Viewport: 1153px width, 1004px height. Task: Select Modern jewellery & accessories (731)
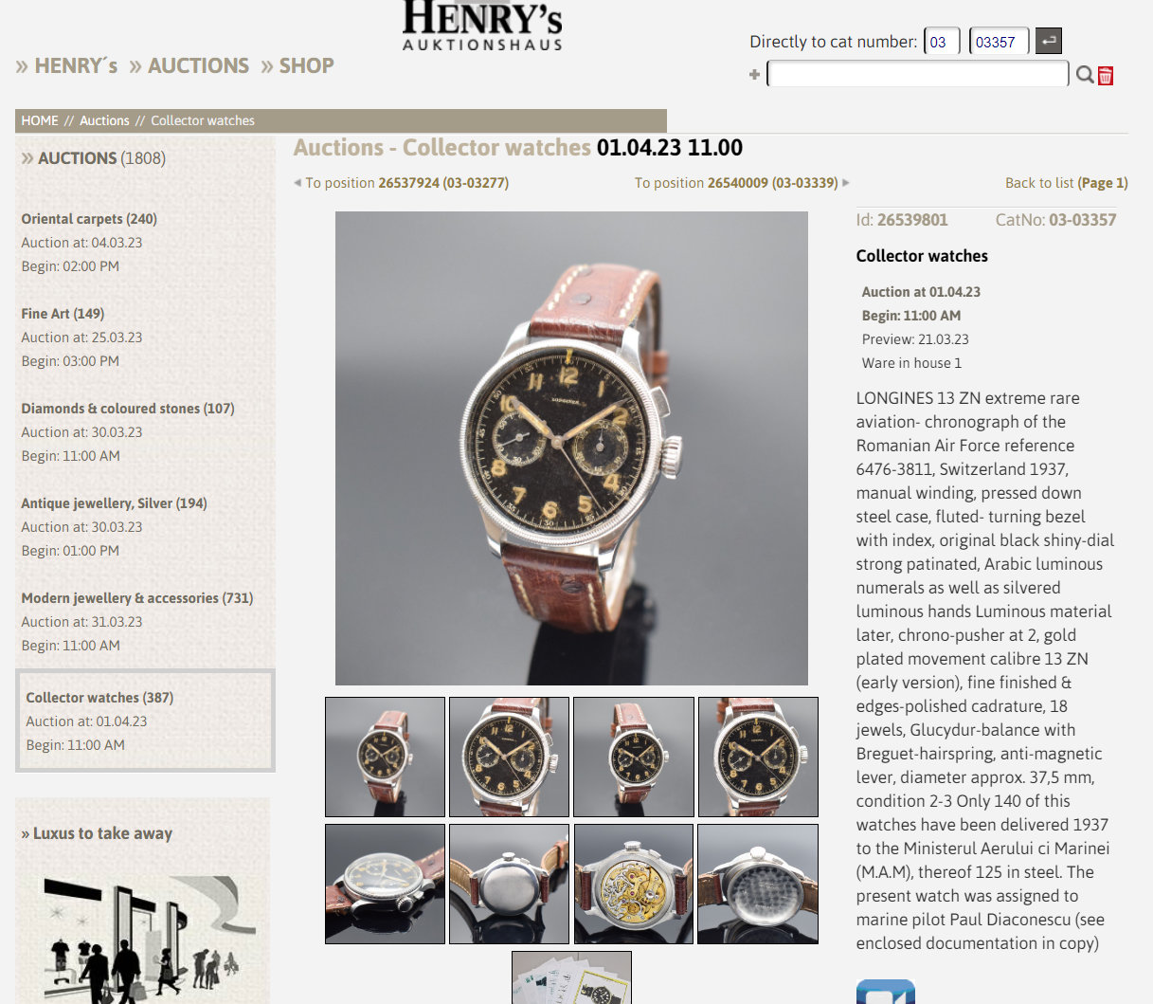[137, 598]
